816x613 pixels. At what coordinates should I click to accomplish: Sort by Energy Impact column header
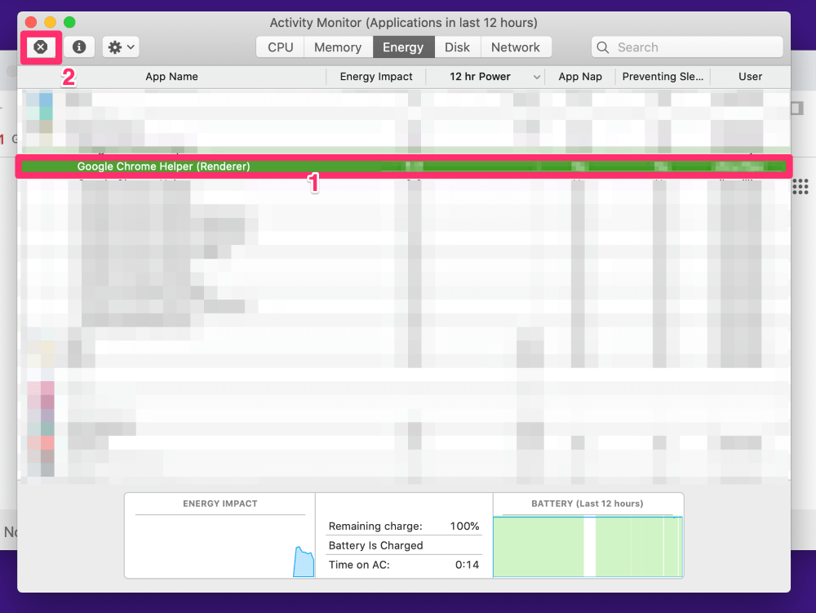[x=376, y=77]
